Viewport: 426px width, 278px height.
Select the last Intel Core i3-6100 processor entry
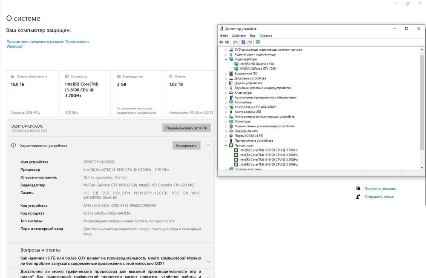(x=268, y=164)
